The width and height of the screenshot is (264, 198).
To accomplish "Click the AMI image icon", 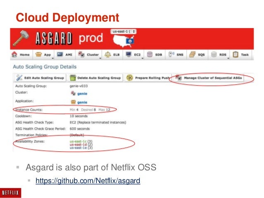I will (60, 54).
